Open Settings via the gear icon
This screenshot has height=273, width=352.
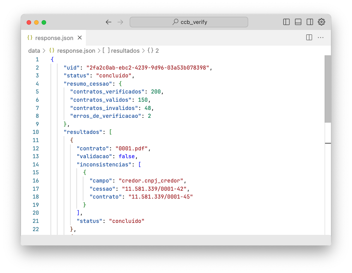click(x=321, y=22)
